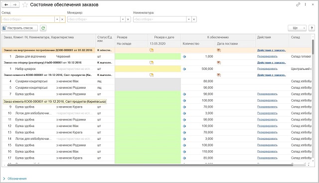The image size is (319, 183).
Task: Click blue arrow icon in Диван для відпочинку row
Action: pos(184,57)
